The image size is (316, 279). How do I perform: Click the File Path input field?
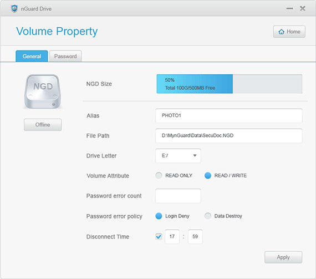coord(229,136)
